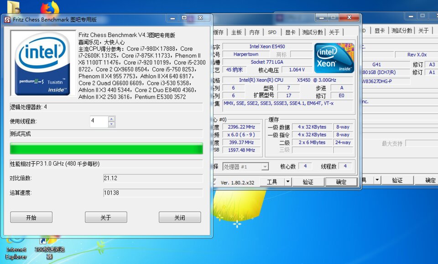438x264 pixels.
Task: Click the chipset value 'G41'
Action: pyautogui.click(x=376, y=64)
